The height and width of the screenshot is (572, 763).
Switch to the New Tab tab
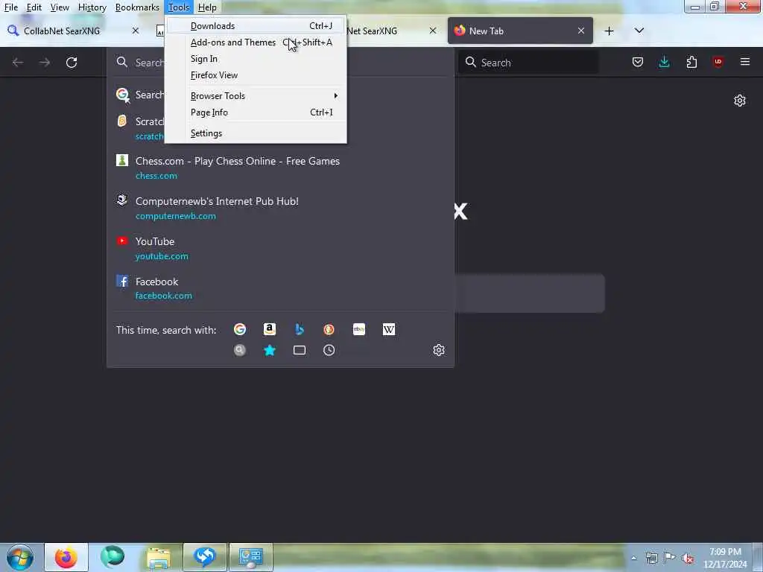point(519,31)
